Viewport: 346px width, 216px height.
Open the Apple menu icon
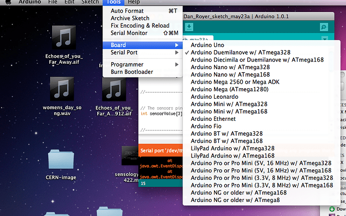8,2
